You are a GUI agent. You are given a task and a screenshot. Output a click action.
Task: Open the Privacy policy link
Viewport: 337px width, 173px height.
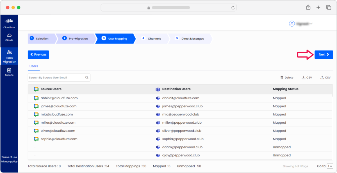pos(9,162)
